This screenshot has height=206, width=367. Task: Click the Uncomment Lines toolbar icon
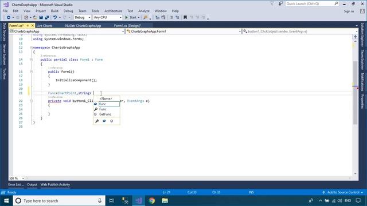pos(177,18)
